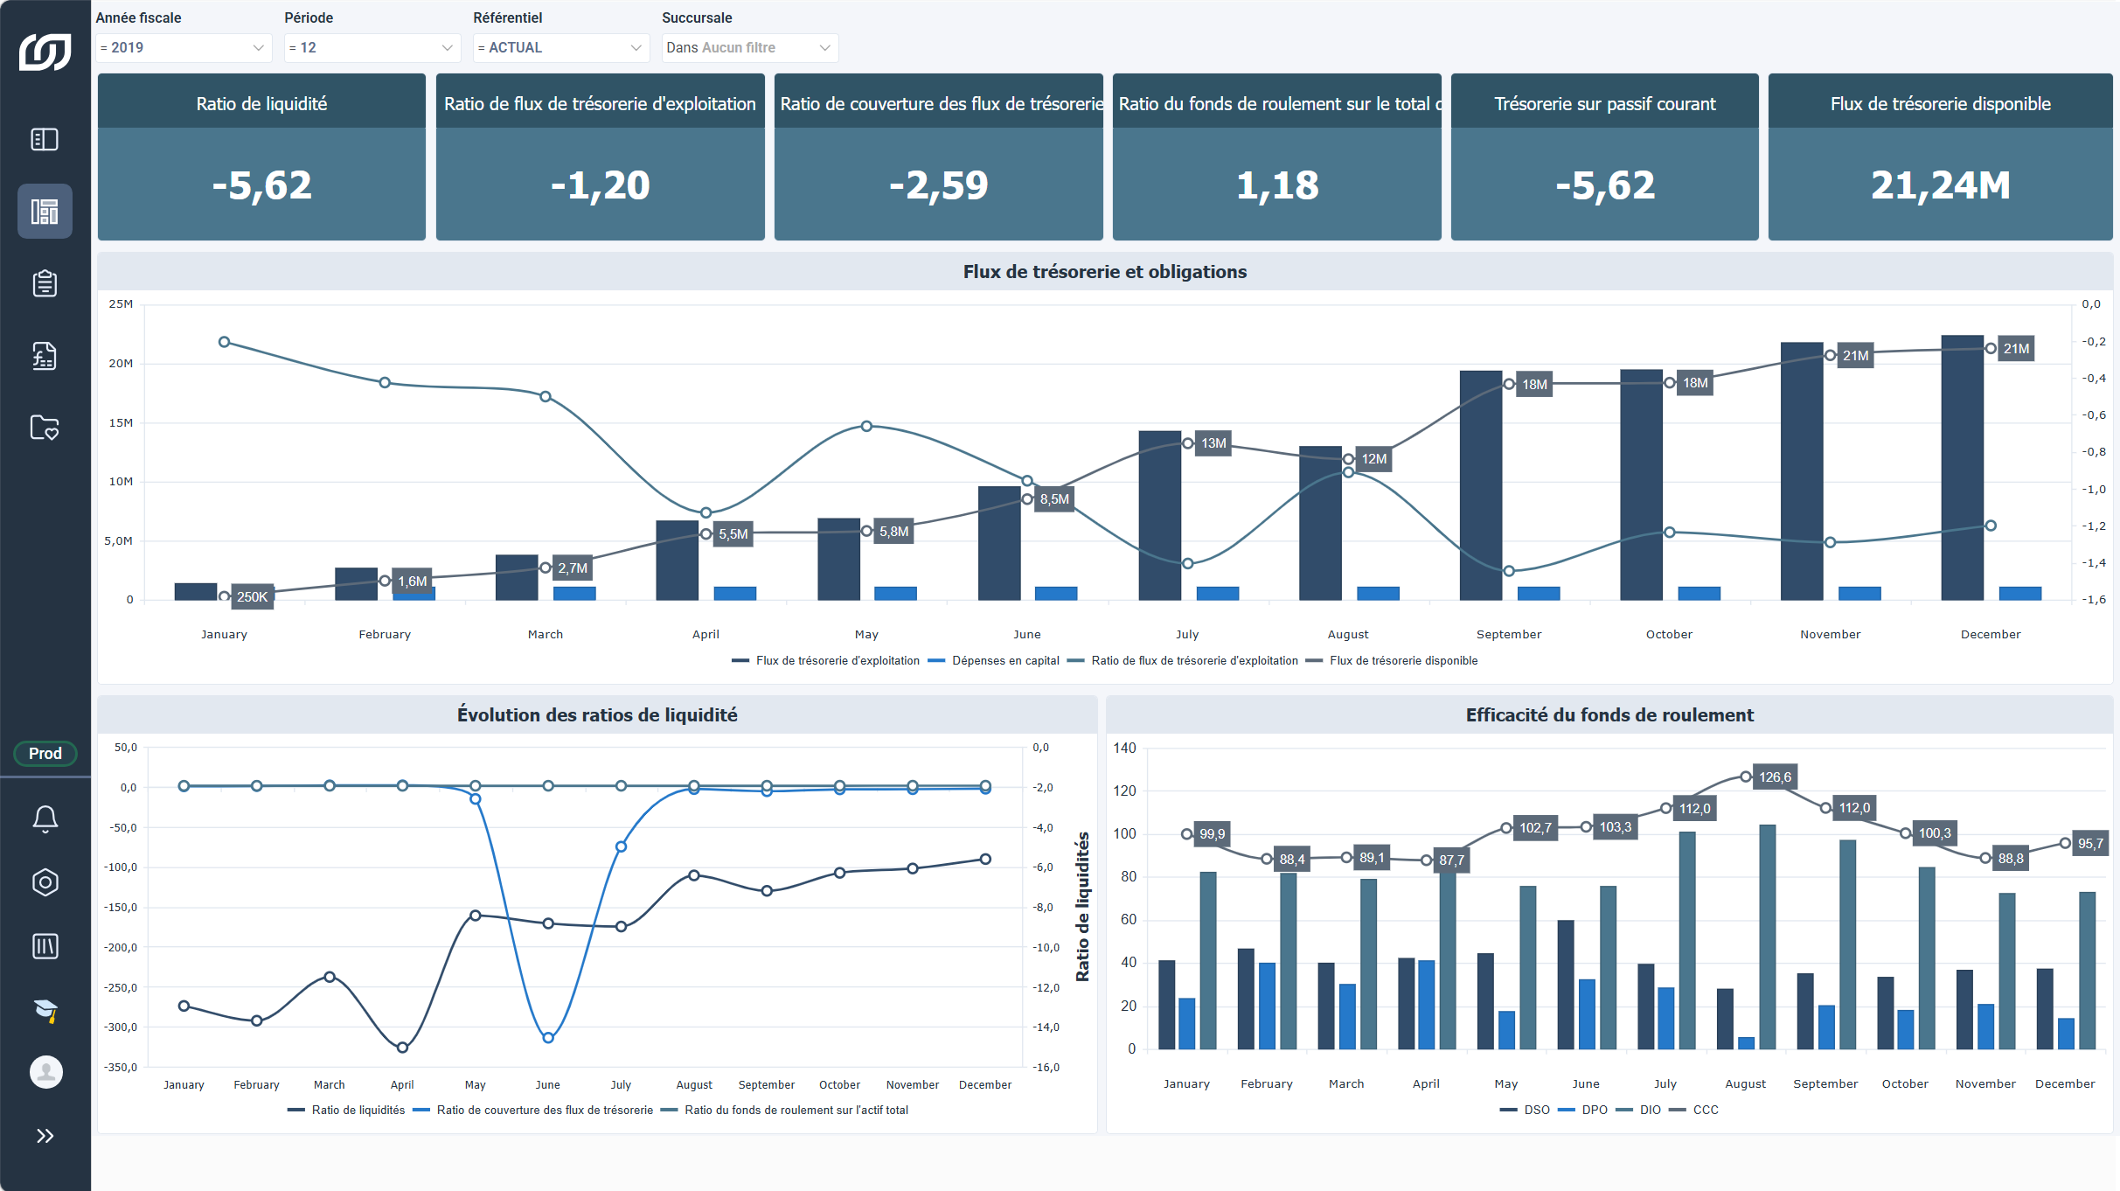Screen dimensions: 2120x1191
Task: Click the Évolution des ratios de liquidité title
Action: tap(597, 715)
